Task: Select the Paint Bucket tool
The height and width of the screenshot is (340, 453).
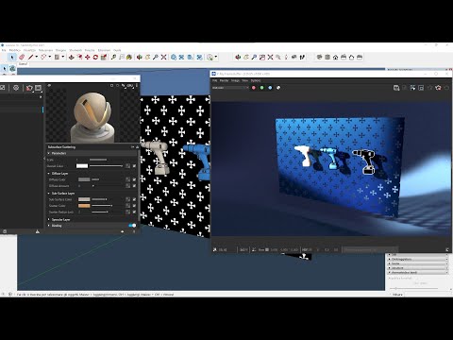Action: [x=129, y=58]
